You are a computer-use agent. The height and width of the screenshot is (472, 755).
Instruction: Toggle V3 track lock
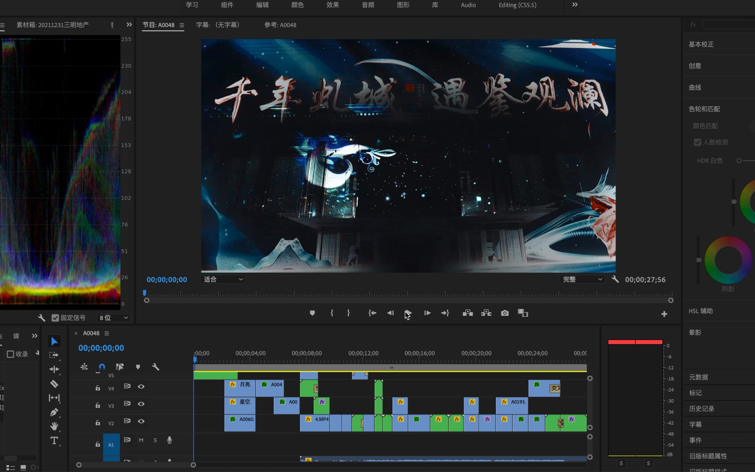point(98,405)
